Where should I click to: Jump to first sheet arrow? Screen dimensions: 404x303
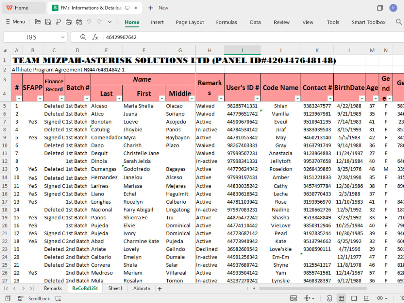(x=6, y=288)
